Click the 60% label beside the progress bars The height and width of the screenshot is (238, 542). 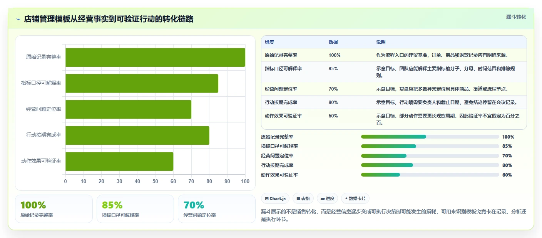pyautogui.click(x=507, y=175)
